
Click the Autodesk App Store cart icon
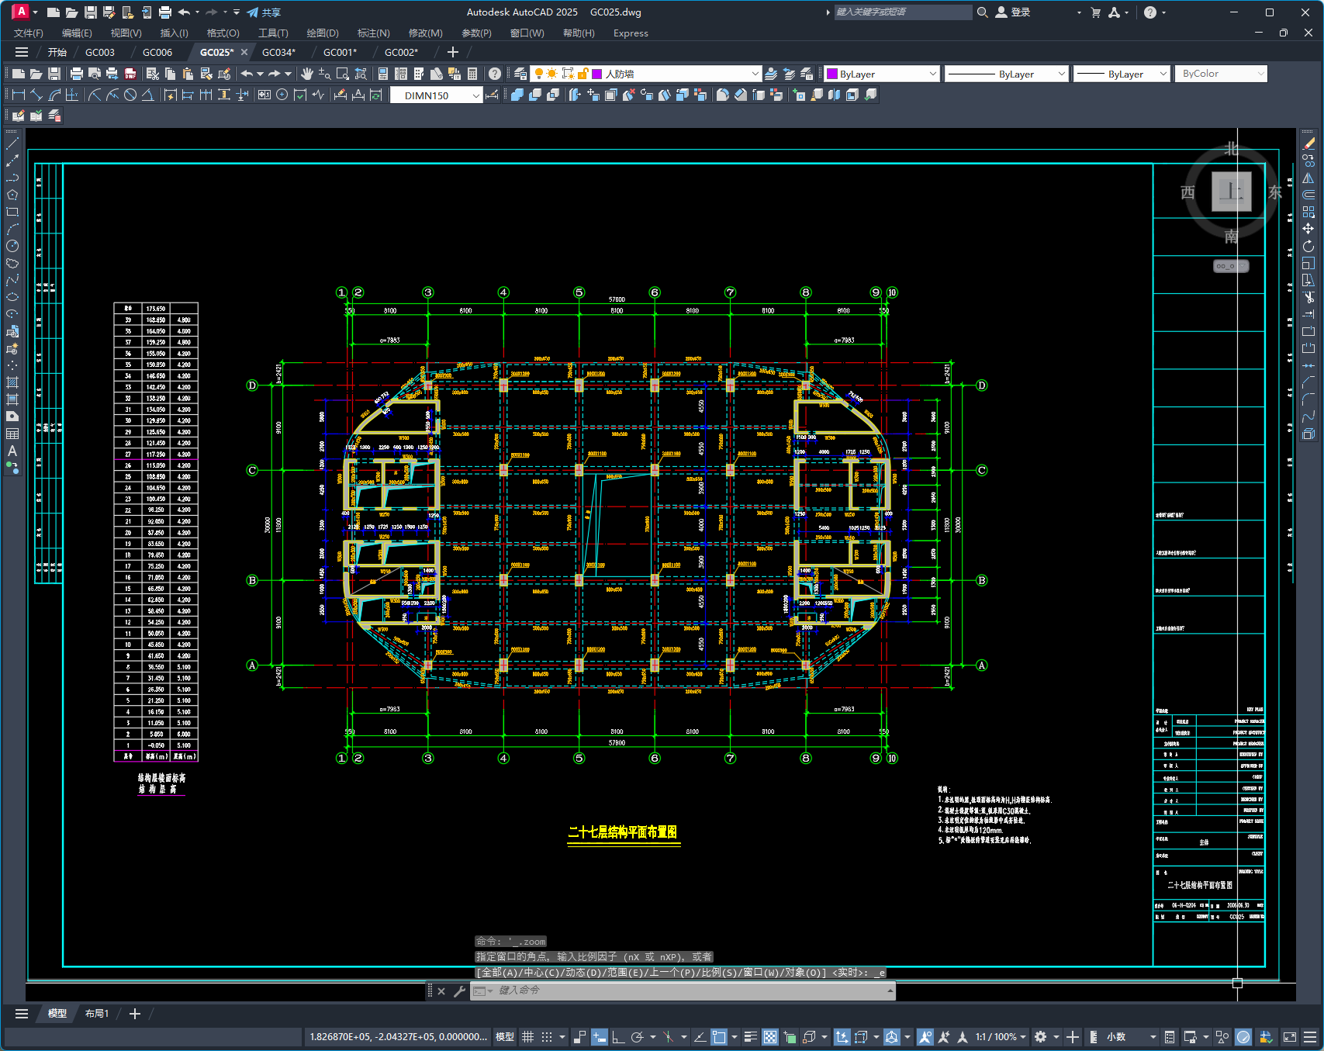click(x=1095, y=12)
